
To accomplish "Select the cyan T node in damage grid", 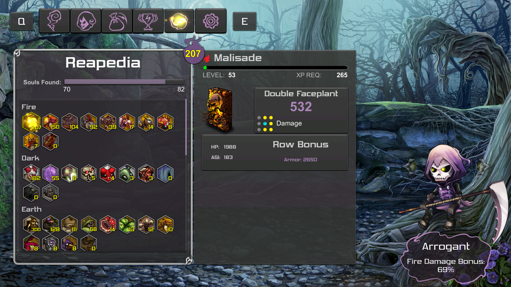I will 265,124.
